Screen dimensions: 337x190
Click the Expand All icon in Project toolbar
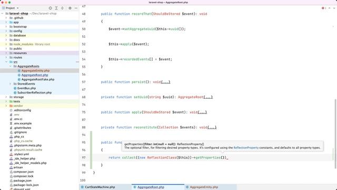(56, 8)
